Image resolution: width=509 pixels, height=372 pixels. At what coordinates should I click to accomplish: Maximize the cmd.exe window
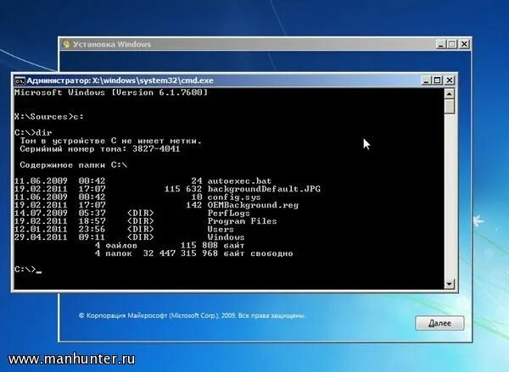coord(437,81)
